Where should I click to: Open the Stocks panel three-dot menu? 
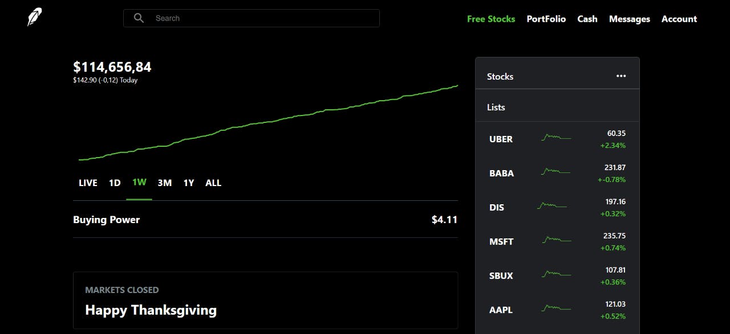tap(621, 76)
